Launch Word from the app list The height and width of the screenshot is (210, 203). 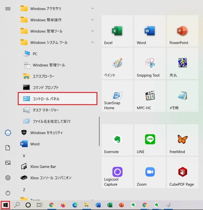[58, 144]
